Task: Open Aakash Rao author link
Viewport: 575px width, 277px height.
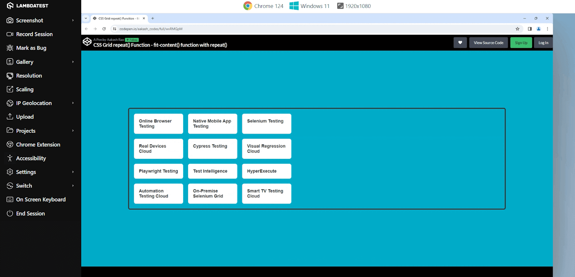Action: pos(115,40)
